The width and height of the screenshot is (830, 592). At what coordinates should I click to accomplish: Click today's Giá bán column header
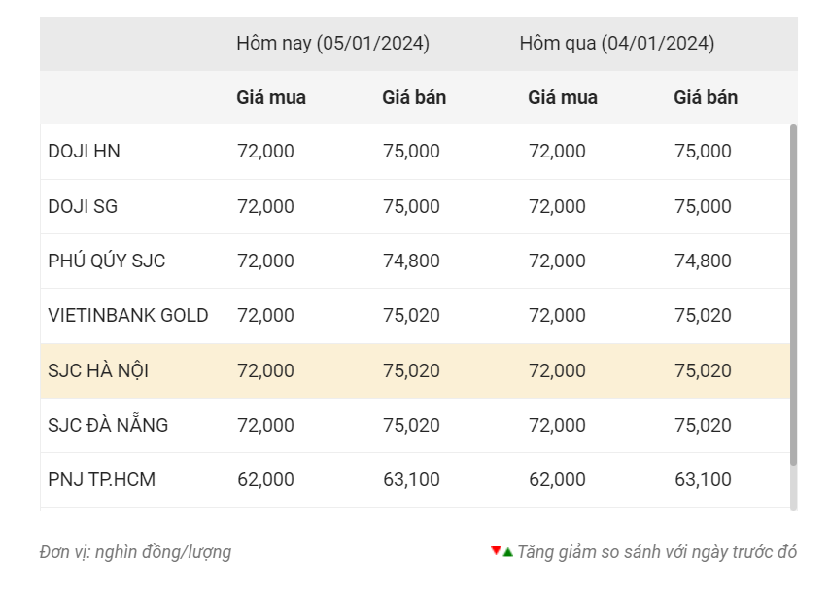tap(414, 98)
